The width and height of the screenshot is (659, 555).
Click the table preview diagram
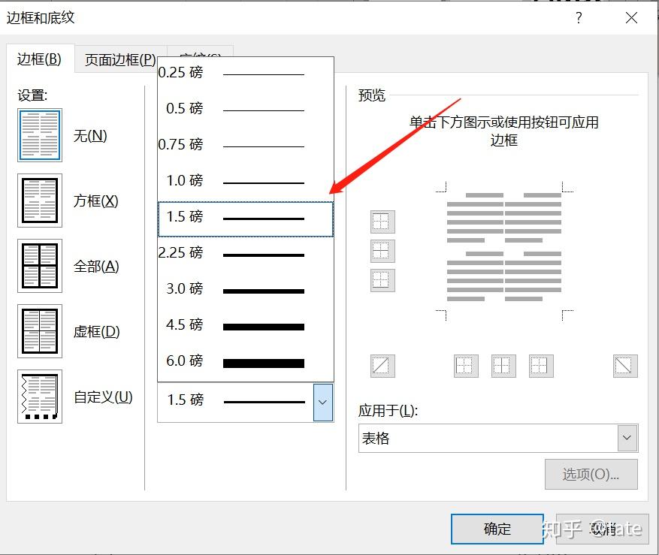(x=504, y=252)
